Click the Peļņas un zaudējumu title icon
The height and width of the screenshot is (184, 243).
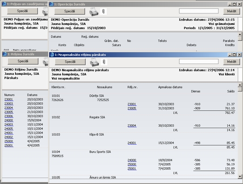point(4,4)
